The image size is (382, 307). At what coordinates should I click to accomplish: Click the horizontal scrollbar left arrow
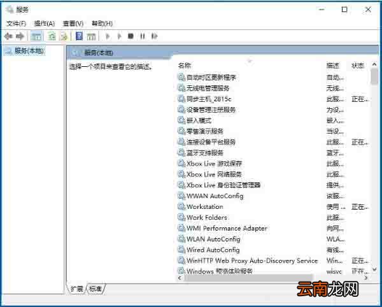coord(180,278)
